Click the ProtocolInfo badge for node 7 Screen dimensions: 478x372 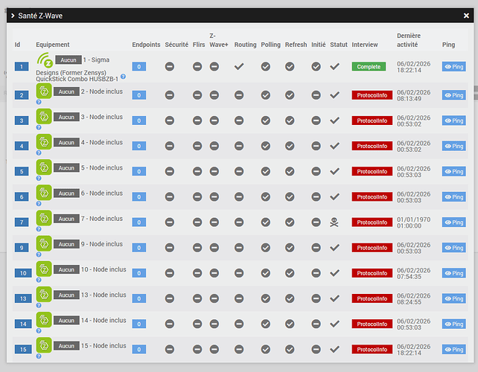(372, 222)
